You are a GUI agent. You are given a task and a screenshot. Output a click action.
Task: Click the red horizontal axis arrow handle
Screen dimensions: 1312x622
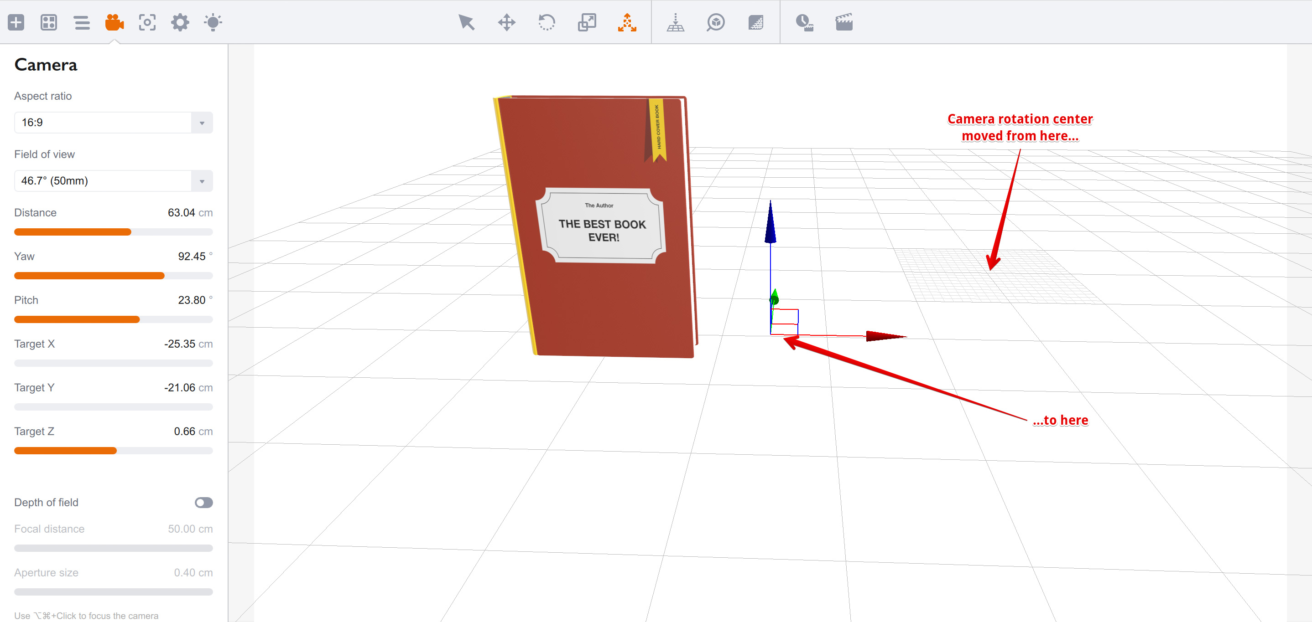[x=886, y=336]
